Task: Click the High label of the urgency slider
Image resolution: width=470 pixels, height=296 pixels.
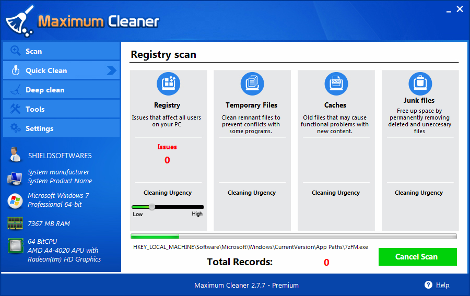Action: click(197, 214)
